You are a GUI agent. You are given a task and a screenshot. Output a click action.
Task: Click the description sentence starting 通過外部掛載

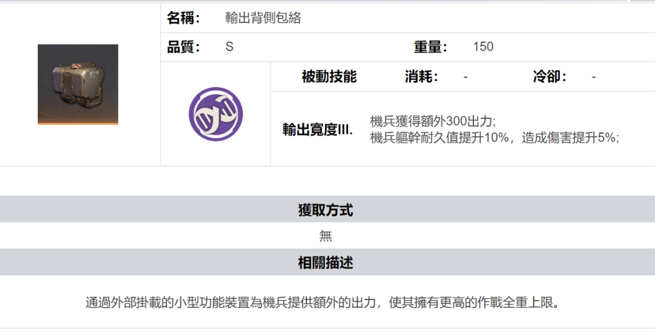click(322, 302)
